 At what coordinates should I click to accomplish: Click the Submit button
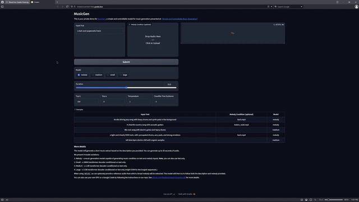pyautogui.click(x=126, y=62)
